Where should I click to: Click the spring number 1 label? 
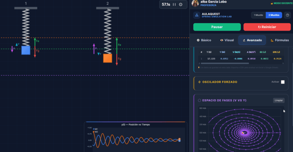click(26, 3)
